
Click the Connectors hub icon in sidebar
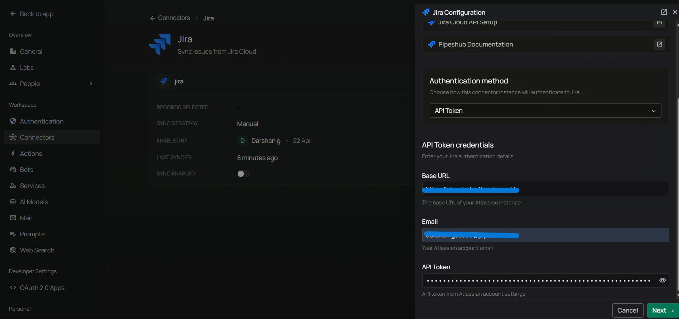13,137
